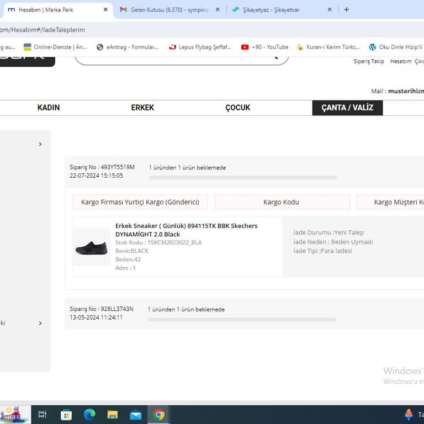This screenshot has height=424, width=424.
Task: Click the lighthouse search highlight on taskbar
Action: (15, 414)
